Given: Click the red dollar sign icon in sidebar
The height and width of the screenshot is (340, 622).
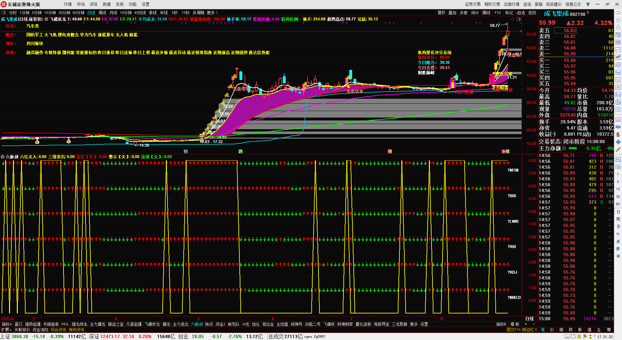Looking at the screenshot, I should [618, 134].
